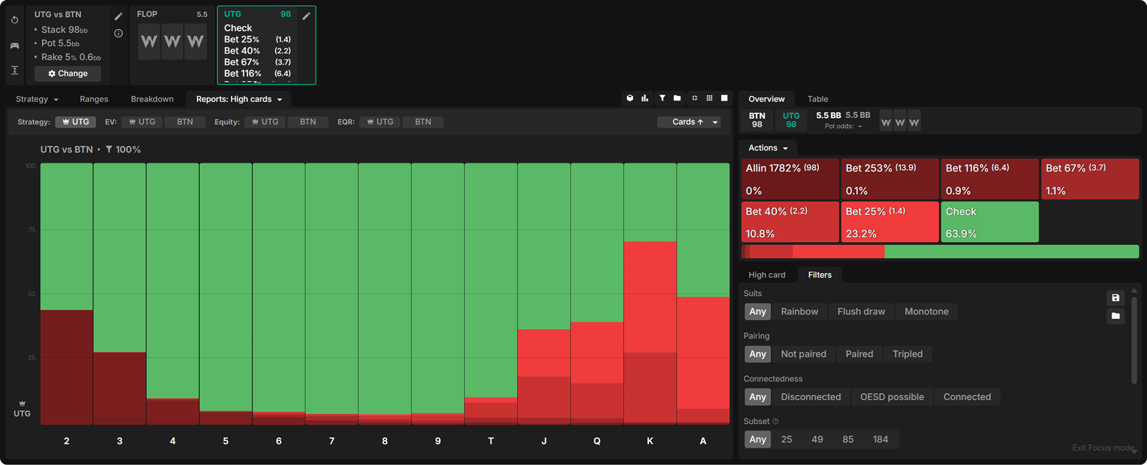1147x465 pixels.
Task: Click the reset arrow icon in left sidebar
Action: 15,20
